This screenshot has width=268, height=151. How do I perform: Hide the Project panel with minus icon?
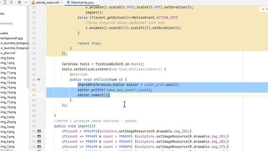[26, 3]
